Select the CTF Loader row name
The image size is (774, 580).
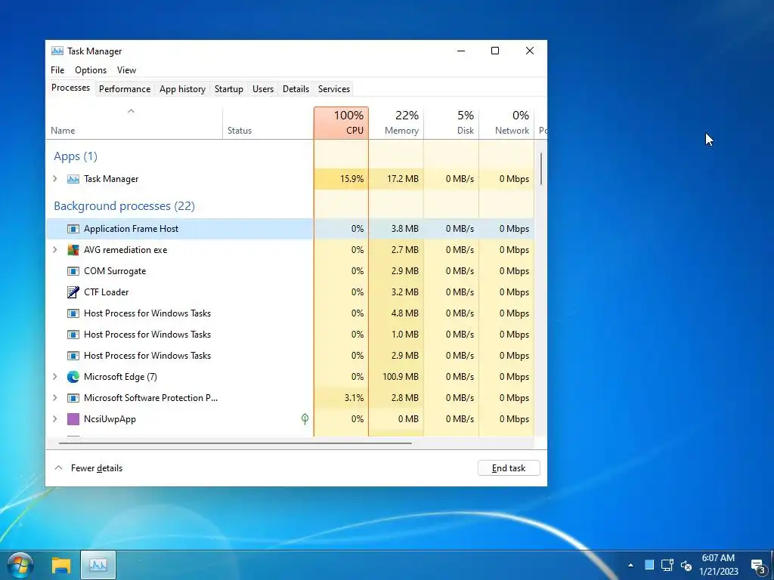pyautogui.click(x=106, y=292)
